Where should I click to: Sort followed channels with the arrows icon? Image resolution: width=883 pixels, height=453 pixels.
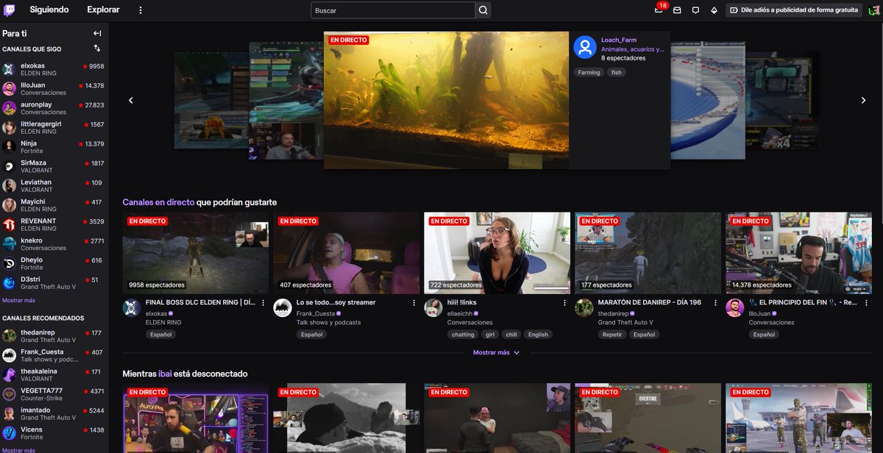(97, 49)
